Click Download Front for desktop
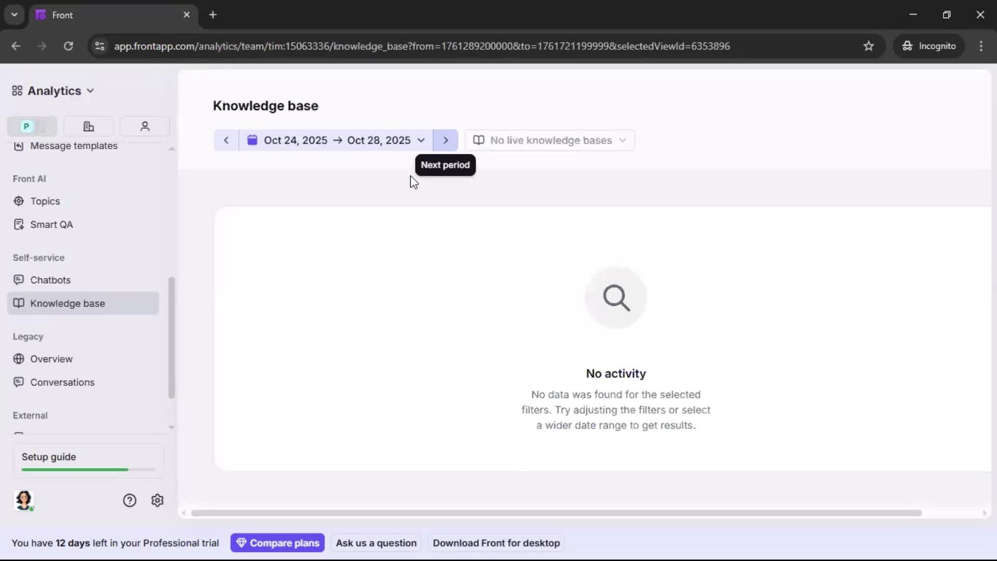This screenshot has height=561, width=997. point(496,543)
